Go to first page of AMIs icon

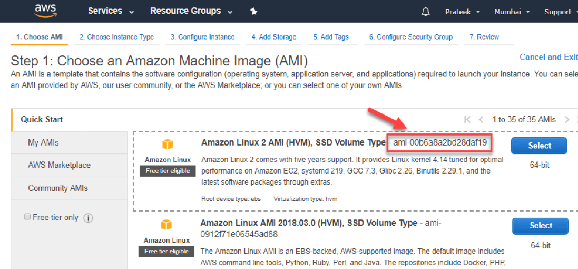click(x=467, y=120)
